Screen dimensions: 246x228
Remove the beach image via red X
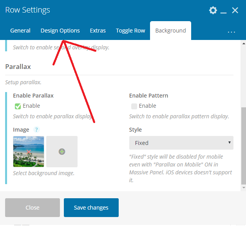(29, 152)
